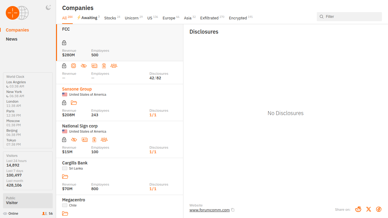Open the folder icon under Cargills Bank
This screenshot has width=388, height=218.
(x=65, y=177)
